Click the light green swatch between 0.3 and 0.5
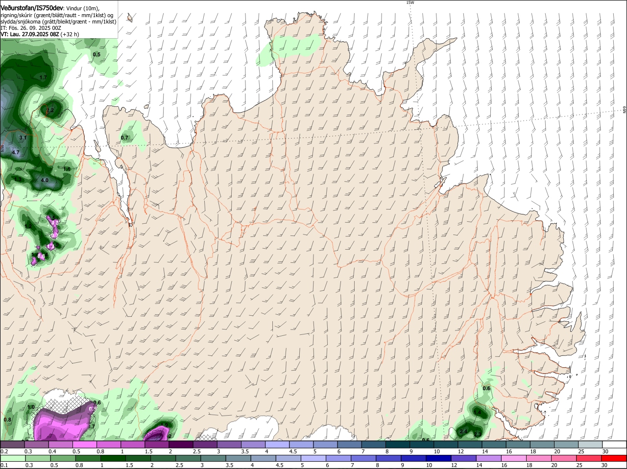This screenshot has width=627, height=469. coord(39,459)
